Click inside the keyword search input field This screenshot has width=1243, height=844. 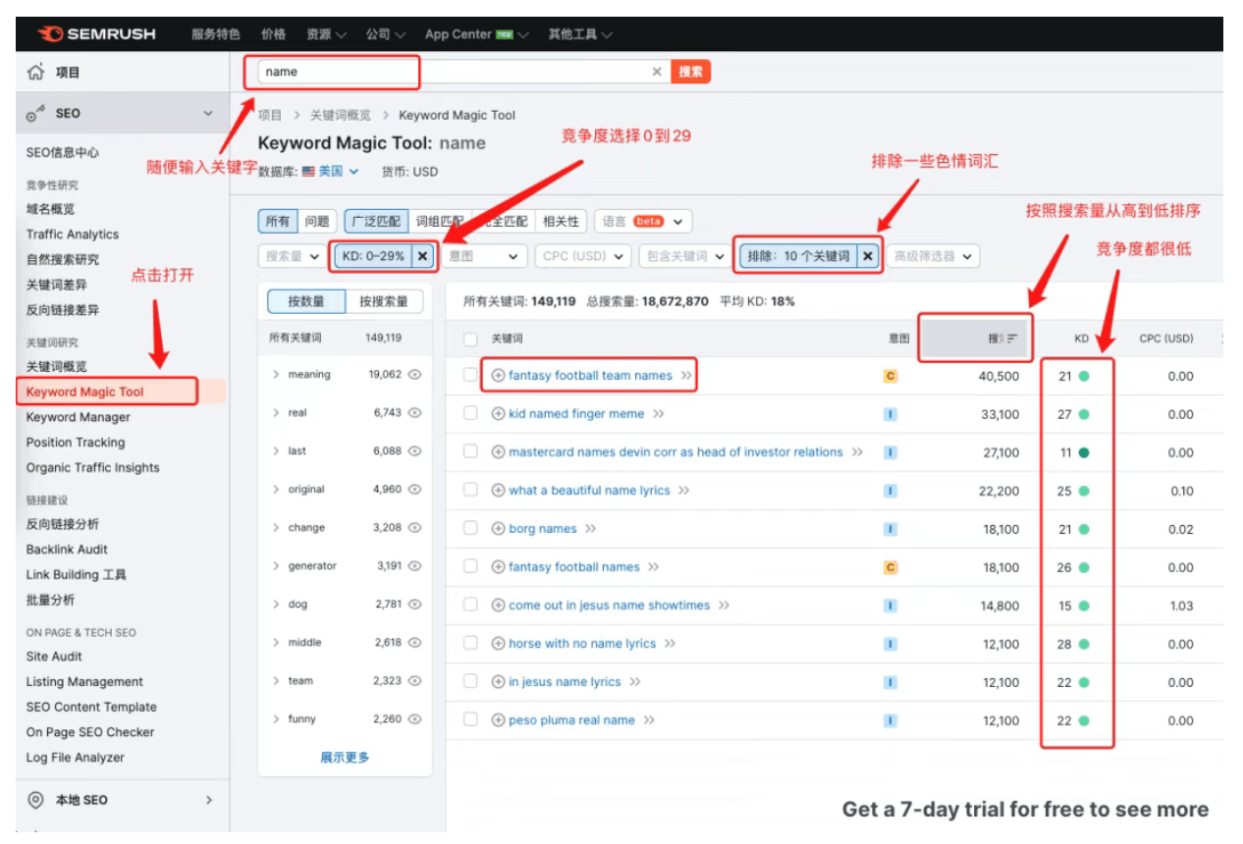coord(393,72)
